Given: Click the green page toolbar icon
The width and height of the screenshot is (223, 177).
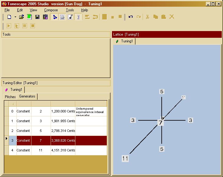Looking at the screenshot, I should pos(29,17).
